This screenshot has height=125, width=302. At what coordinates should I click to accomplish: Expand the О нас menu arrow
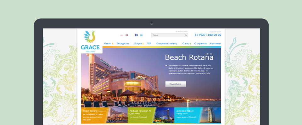(x=190, y=44)
